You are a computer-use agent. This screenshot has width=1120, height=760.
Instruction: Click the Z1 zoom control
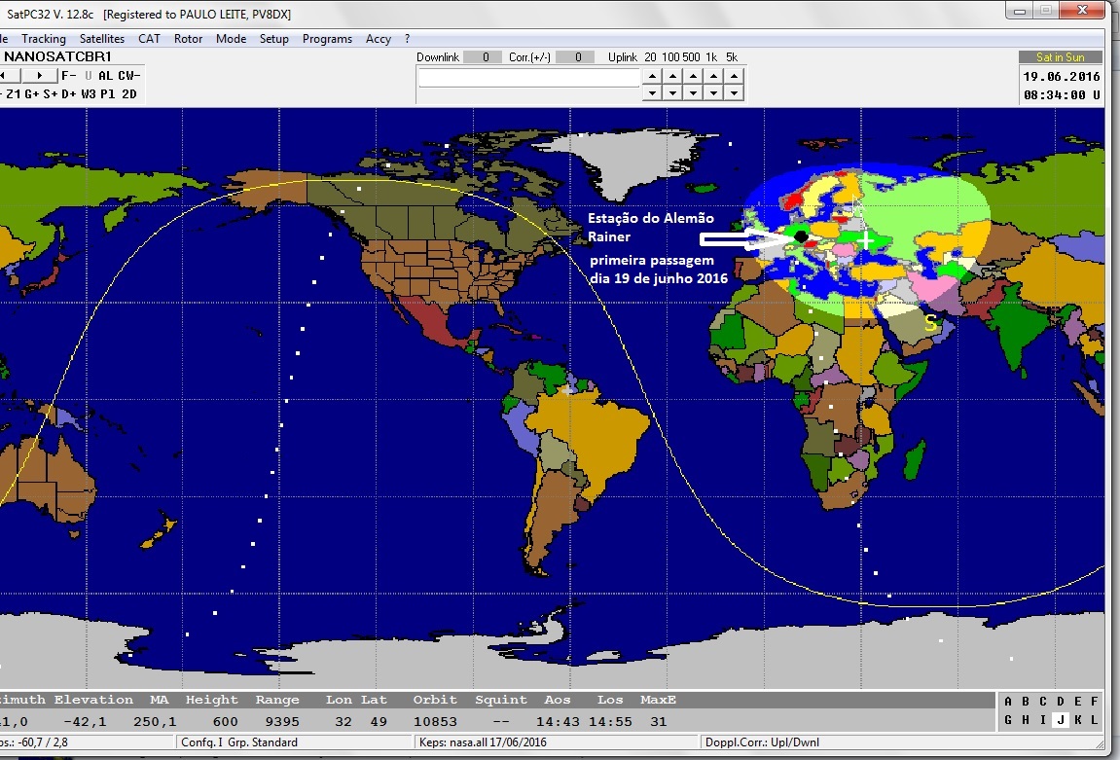pyautogui.click(x=13, y=94)
